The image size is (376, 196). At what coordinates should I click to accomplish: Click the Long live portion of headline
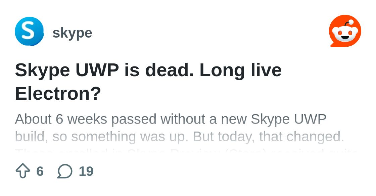click(240, 70)
